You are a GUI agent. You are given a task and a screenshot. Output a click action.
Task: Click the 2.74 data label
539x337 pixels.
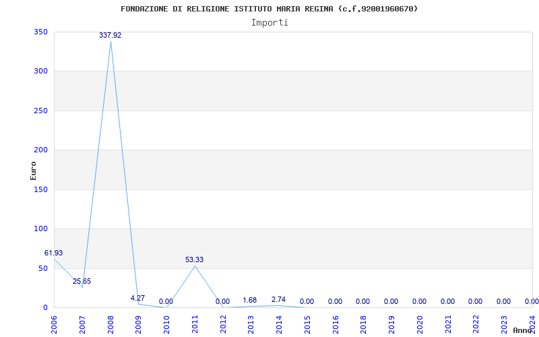click(278, 299)
